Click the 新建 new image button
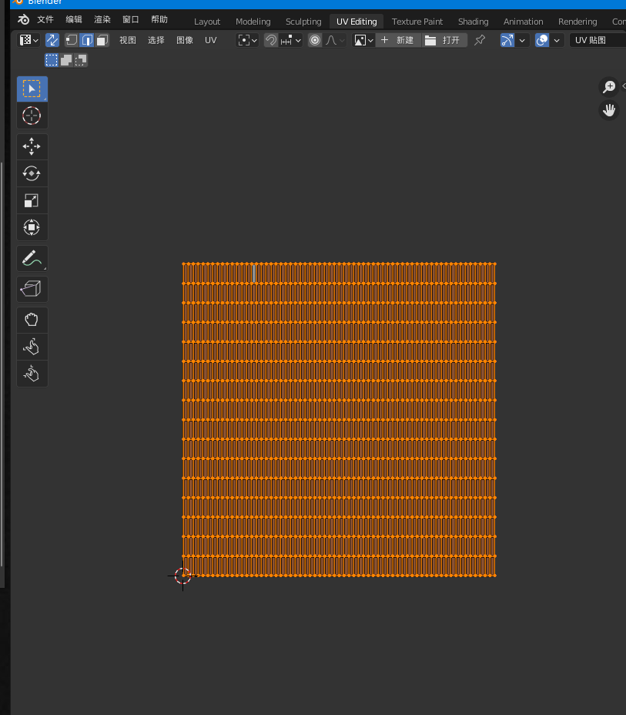626x715 pixels. [398, 40]
